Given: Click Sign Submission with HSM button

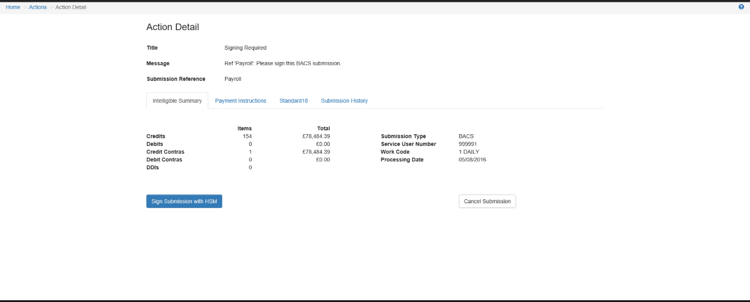Looking at the screenshot, I should point(184,202).
